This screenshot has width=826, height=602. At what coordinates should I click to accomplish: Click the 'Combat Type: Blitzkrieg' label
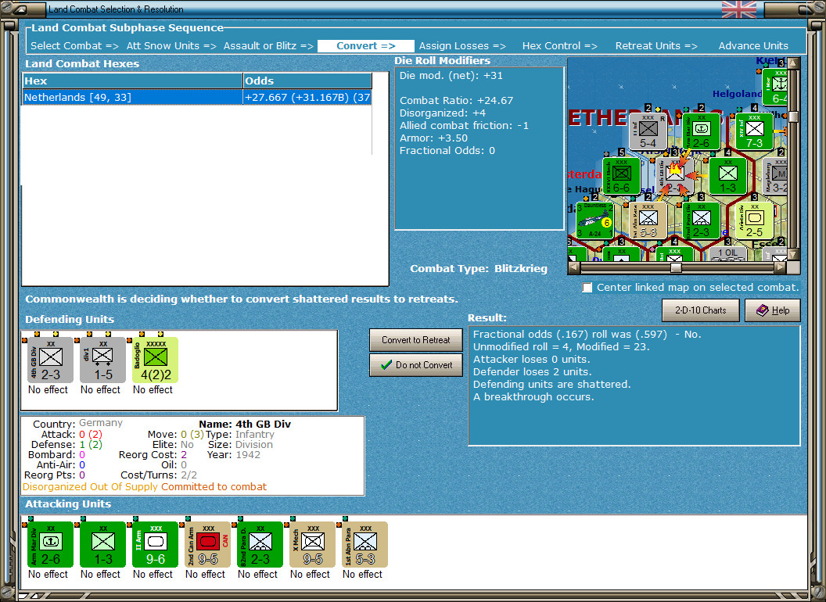479,269
